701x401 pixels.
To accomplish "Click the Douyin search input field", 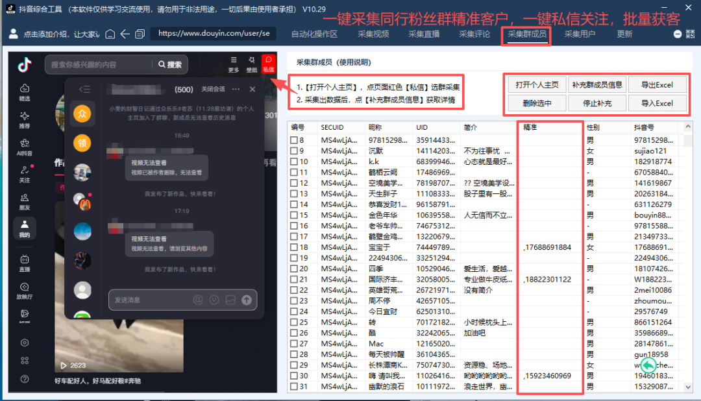I will click(99, 64).
